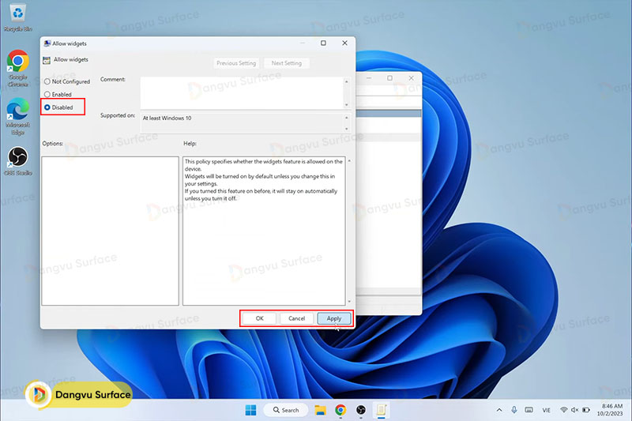Screen dimensions: 632x421
Task: Open File Explorer from taskbar
Action: [321, 410]
